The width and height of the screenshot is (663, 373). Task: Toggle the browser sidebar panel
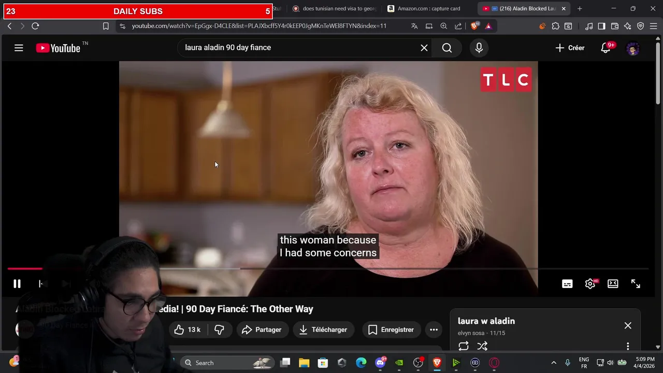point(601,26)
